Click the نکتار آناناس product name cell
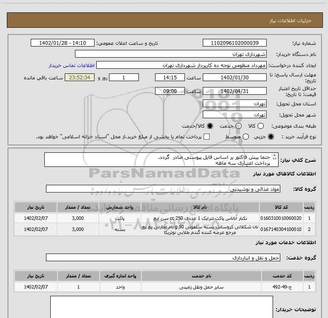Screen dimensions: 328x318 coord(200,218)
